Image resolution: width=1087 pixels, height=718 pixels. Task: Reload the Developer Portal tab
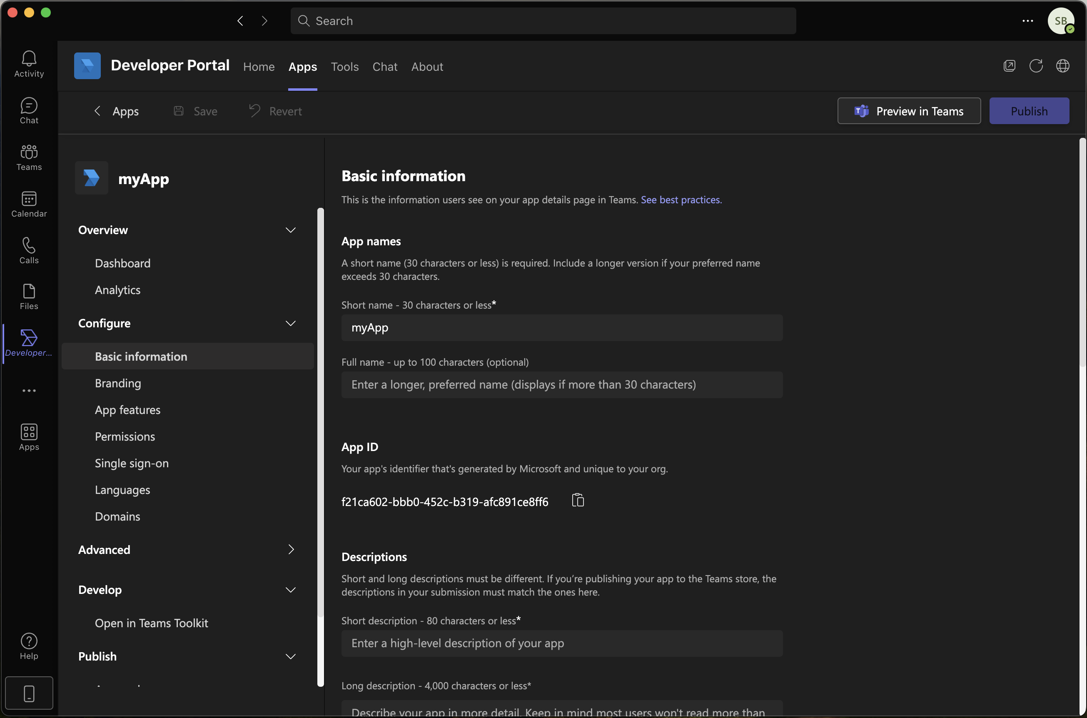coord(1036,66)
